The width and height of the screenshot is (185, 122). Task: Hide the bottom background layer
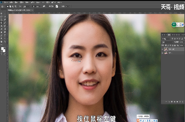(x=162, y=53)
